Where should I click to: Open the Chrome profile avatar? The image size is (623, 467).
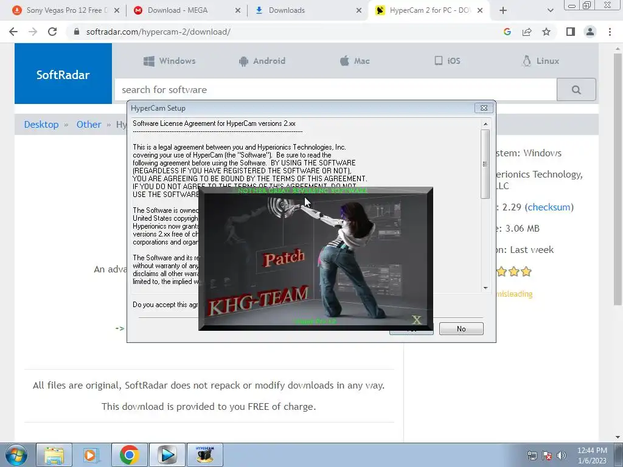[590, 32]
